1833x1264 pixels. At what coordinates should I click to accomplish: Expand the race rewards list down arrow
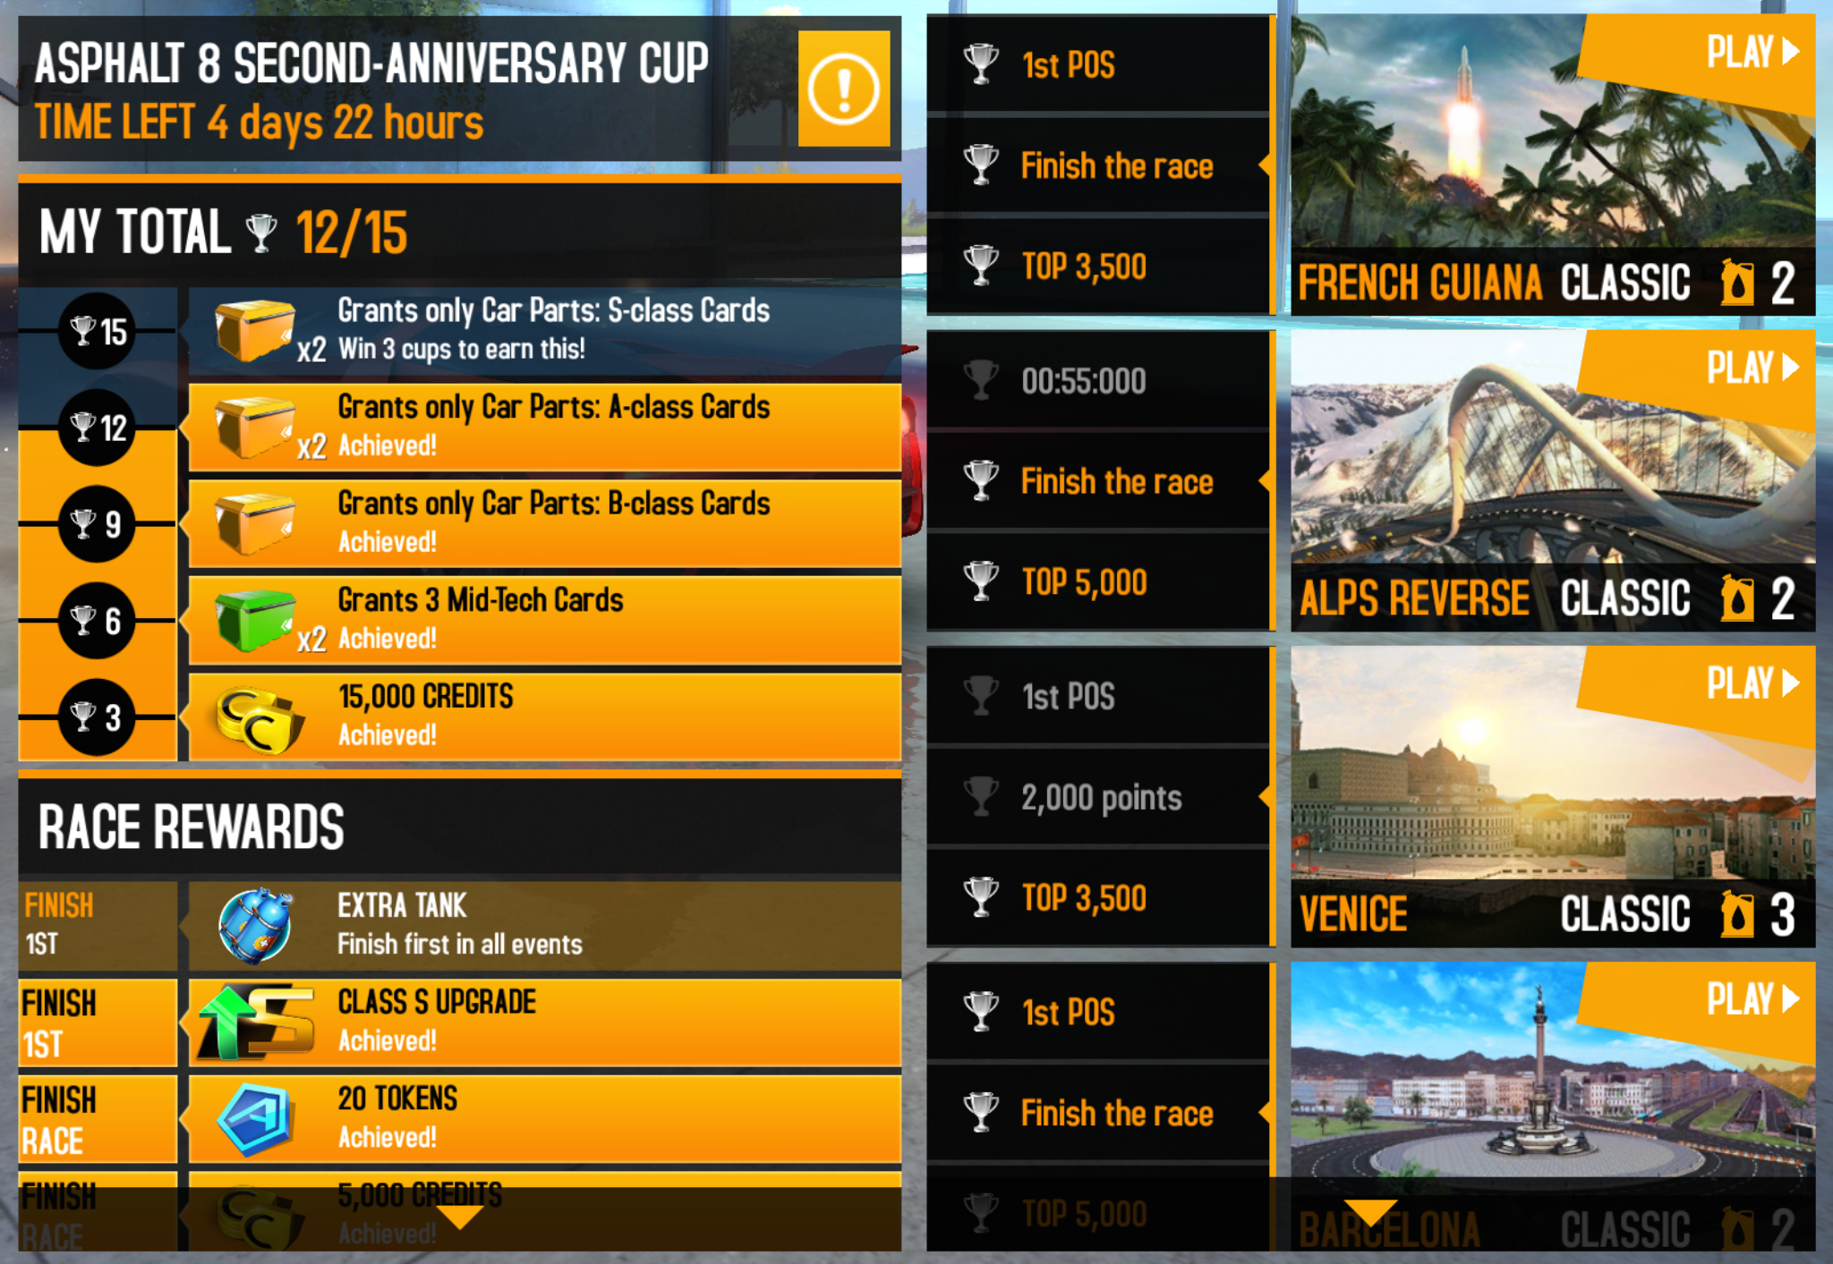coord(460,1217)
